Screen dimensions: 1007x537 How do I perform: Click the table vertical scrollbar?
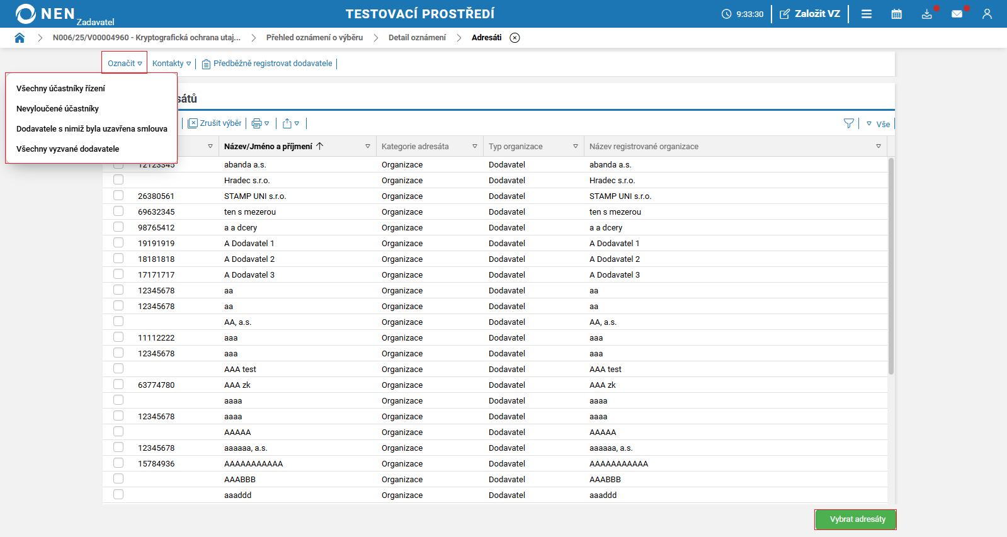(x=890, y=266)
